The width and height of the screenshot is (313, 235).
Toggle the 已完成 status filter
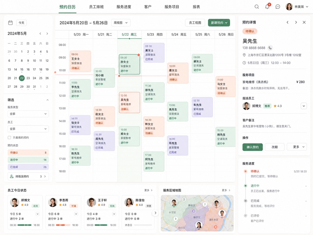(28, 167)
